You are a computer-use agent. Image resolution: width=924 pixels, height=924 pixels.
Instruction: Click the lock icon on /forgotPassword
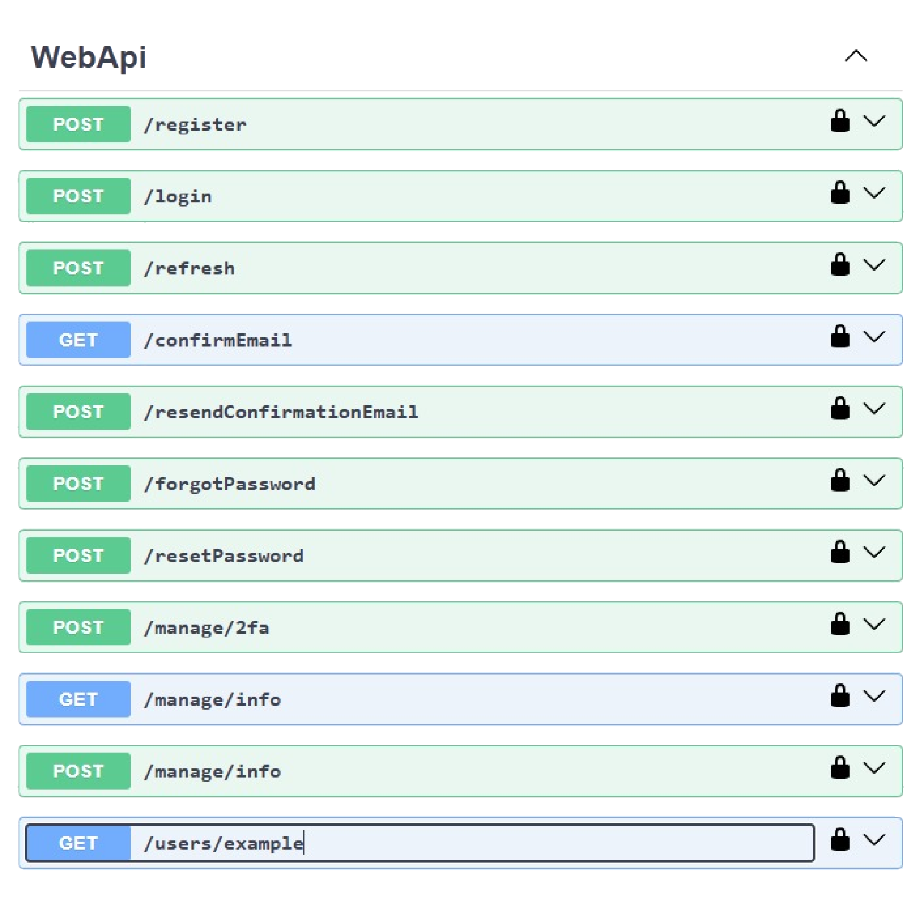[x=840, y=480]
